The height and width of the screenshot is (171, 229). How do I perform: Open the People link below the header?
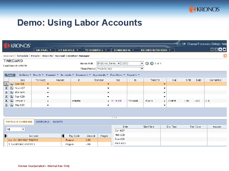tap(35, 56)
